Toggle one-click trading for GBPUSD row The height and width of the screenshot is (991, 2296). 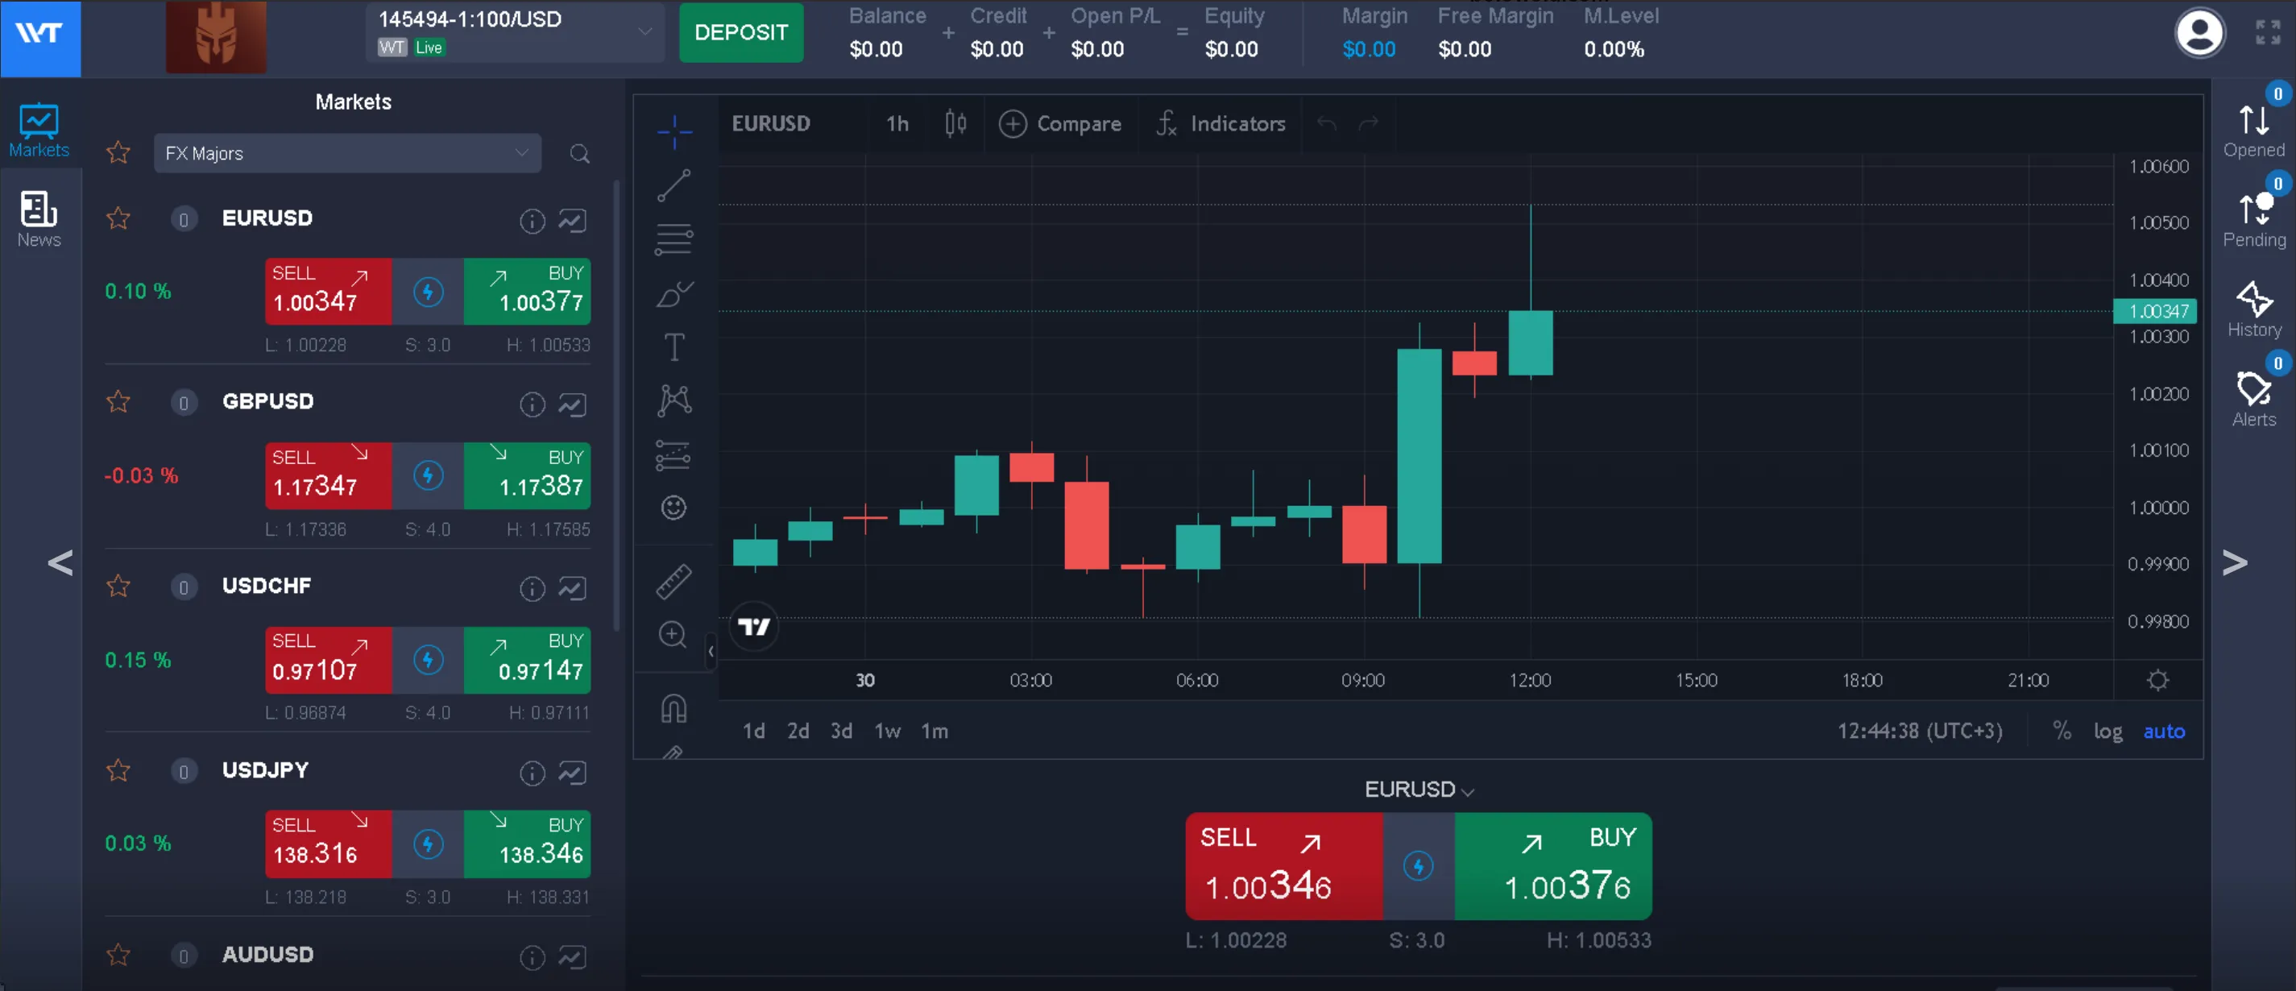click(428, 475)
